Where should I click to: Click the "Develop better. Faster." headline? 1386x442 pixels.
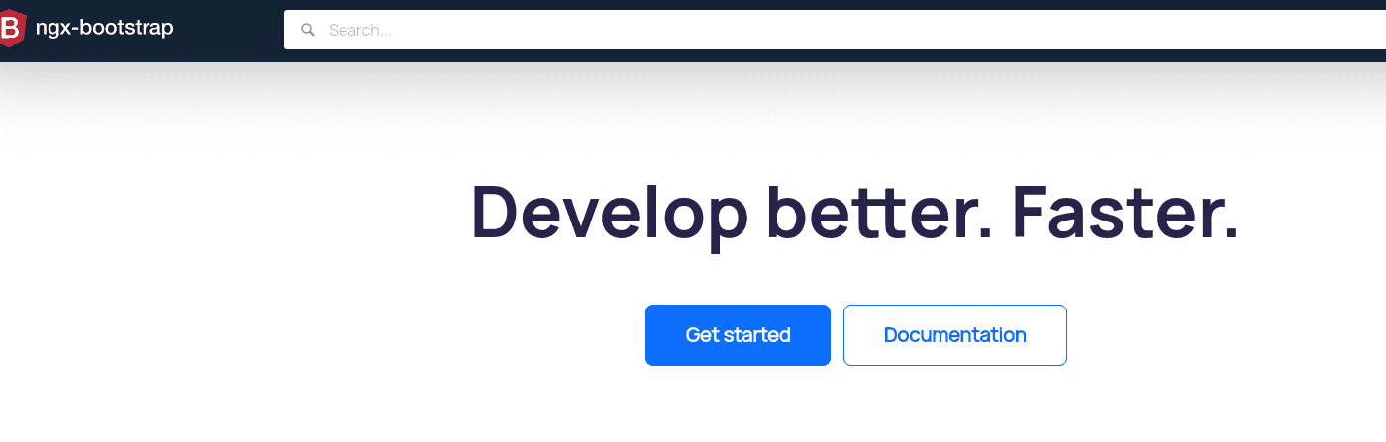[854, 213]
